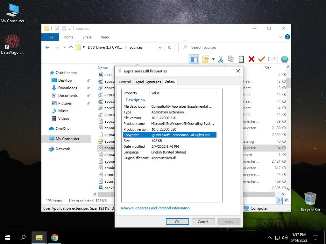Click the Paste clipboard icon
The image size is (326, 244).
[241, 59]
